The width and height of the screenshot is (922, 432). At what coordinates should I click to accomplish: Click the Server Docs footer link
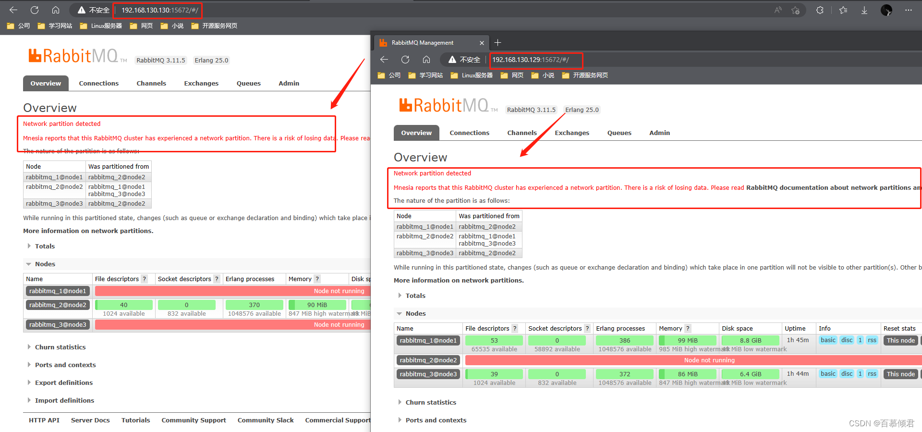pyautogui.click(x=90, y=420)
